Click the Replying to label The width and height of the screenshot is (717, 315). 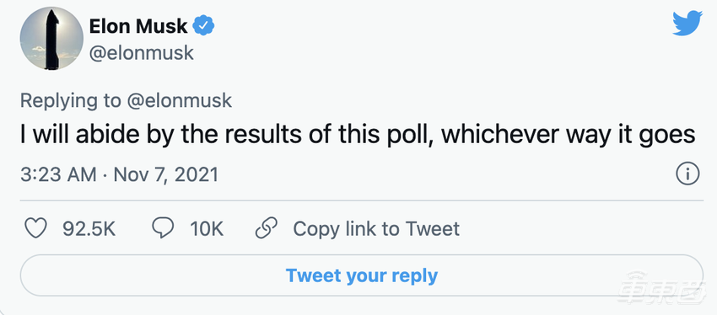(x=70, y=101)
